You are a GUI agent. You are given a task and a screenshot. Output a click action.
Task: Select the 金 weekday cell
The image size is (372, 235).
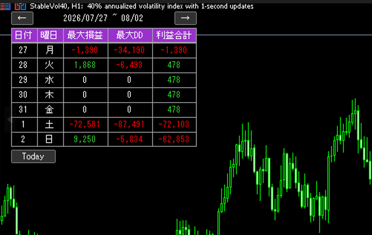pyautogui.click(x=50, y=109)
